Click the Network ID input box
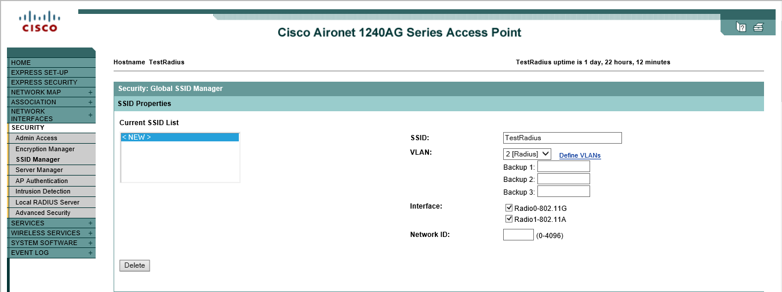This screenshot has height=292, width=782. coord(518,235)
